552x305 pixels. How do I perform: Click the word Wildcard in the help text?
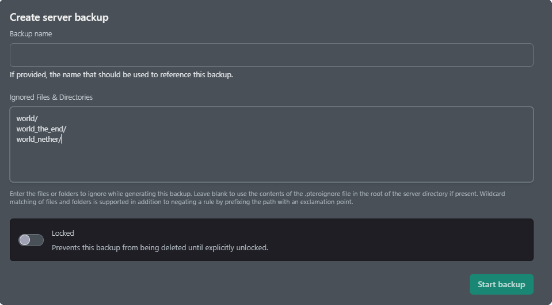[x=492, y=194]
